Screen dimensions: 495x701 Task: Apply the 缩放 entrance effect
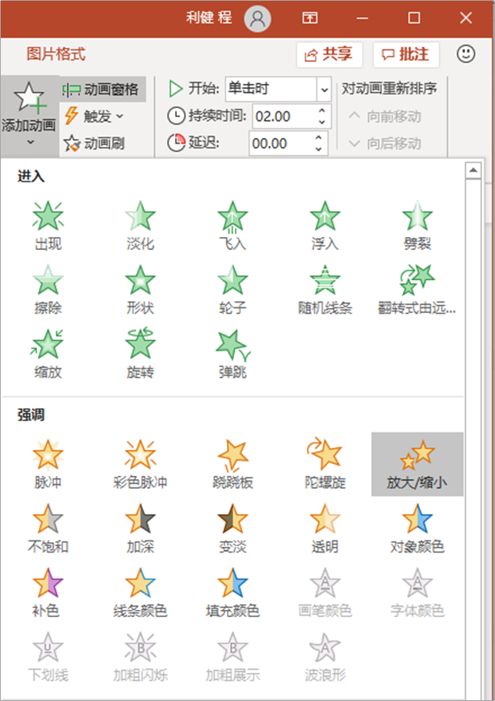tap(48, 354)
